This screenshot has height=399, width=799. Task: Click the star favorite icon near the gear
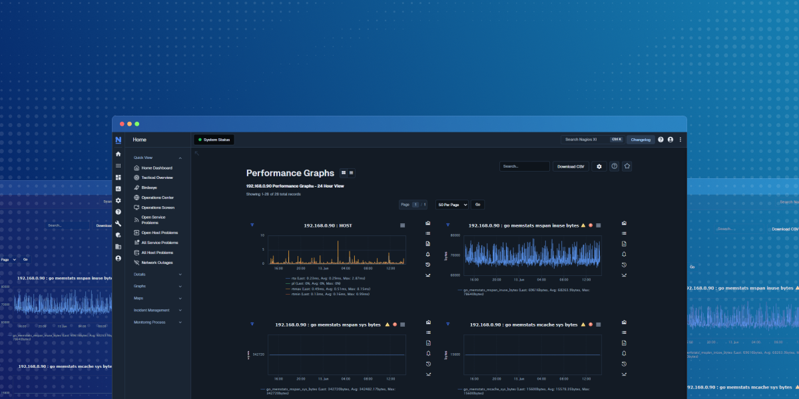(627, 166)
